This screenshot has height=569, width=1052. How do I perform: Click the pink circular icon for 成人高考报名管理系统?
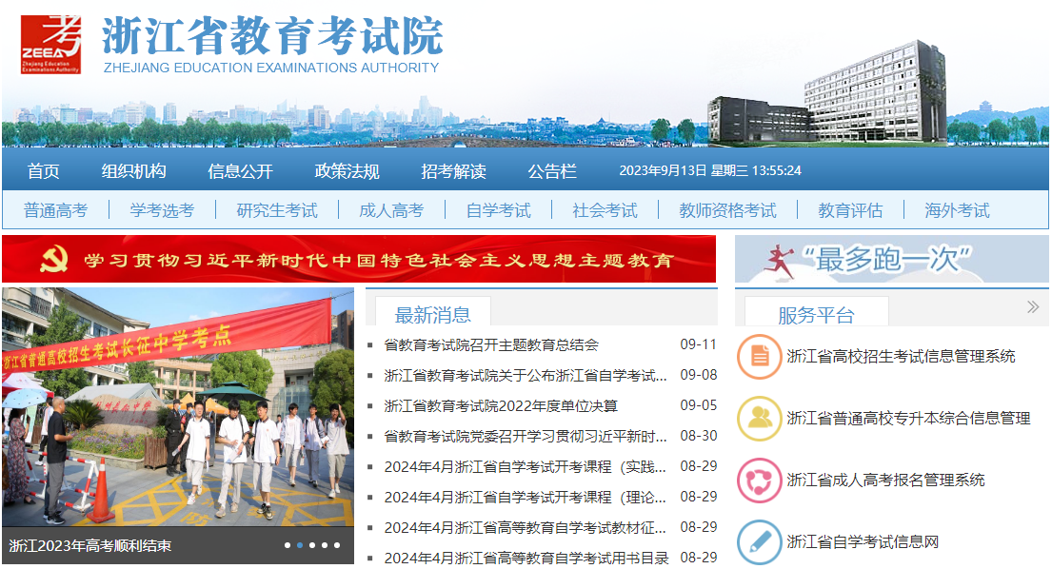click(x=760, y=481)
